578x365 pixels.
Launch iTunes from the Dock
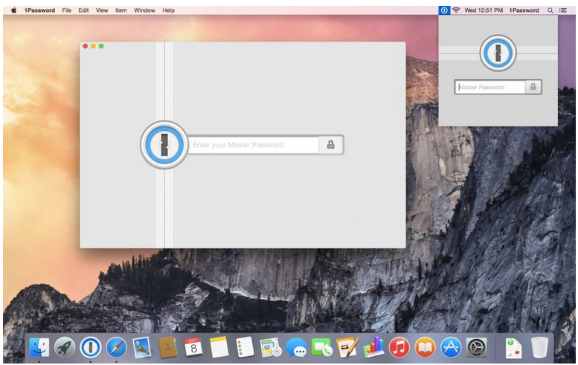click(x=399, y=347)
